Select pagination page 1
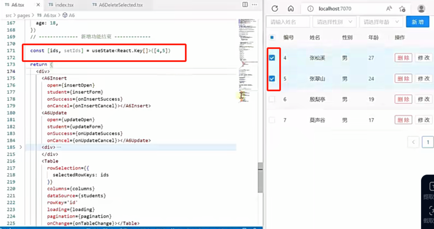The image size is (434, 229). pos(428,142)
